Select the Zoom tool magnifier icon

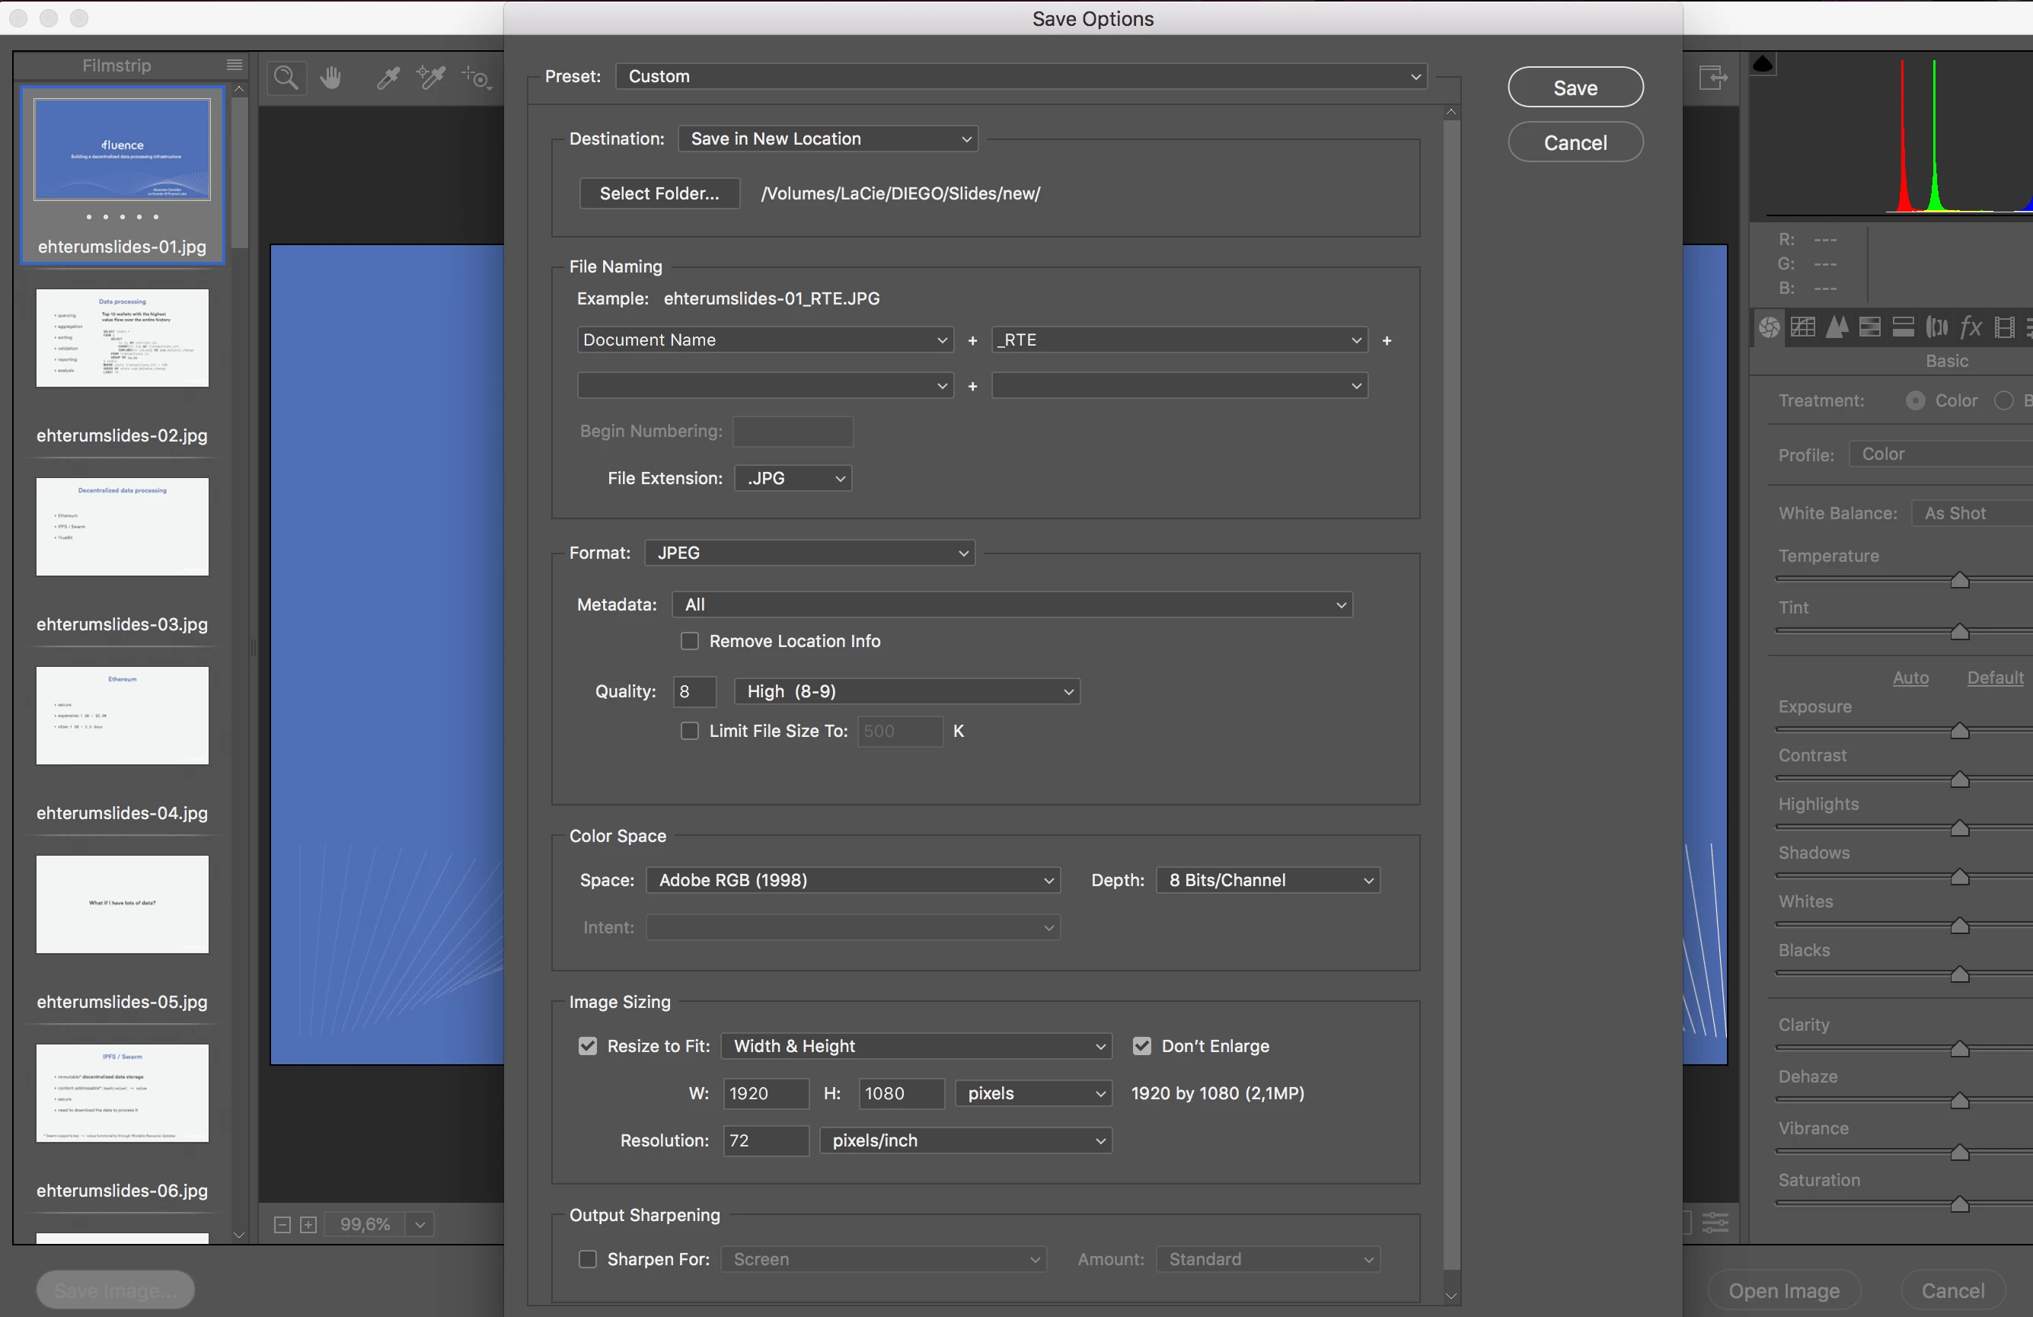[286, 78]
